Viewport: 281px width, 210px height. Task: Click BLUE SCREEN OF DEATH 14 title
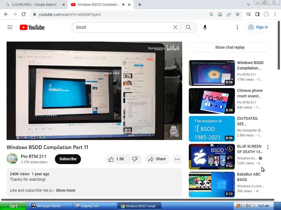click(x=250, y=149)
